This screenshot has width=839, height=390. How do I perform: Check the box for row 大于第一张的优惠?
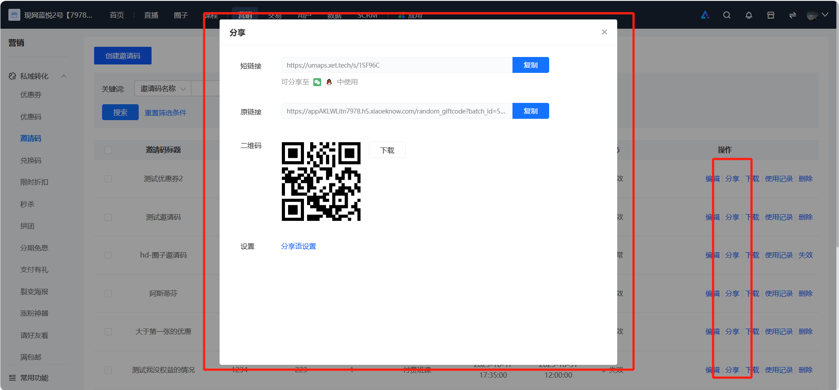point(108,332)
